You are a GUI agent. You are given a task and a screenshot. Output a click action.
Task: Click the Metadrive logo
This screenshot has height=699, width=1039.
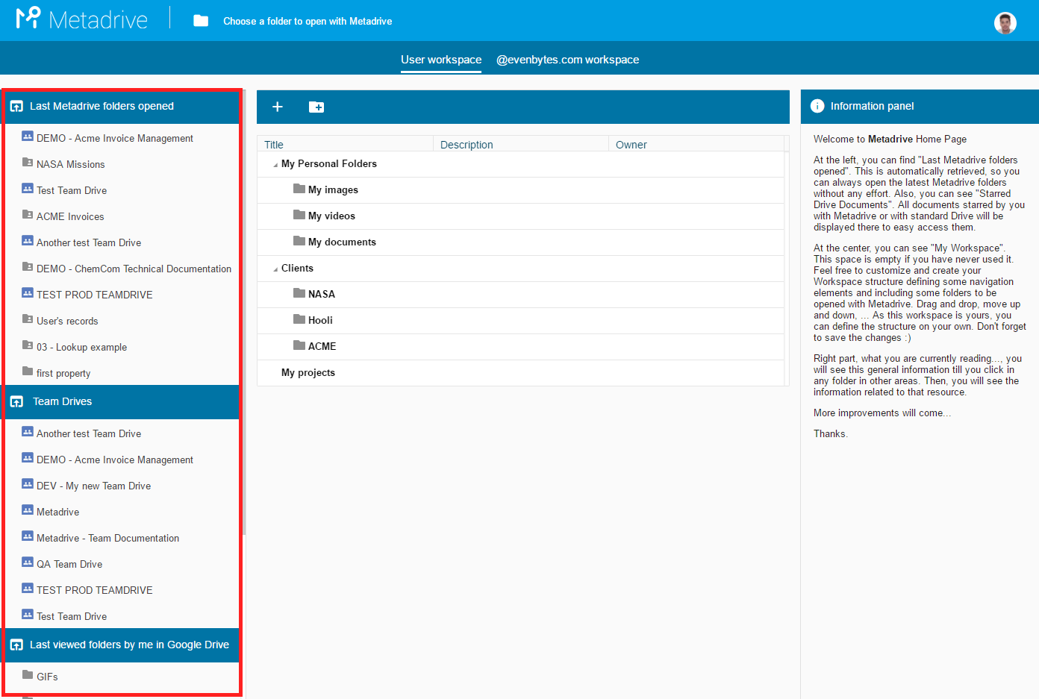(x=82, y=19)
